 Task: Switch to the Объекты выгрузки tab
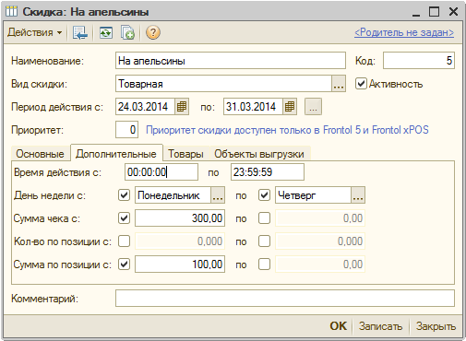click(x=259, y=154)
